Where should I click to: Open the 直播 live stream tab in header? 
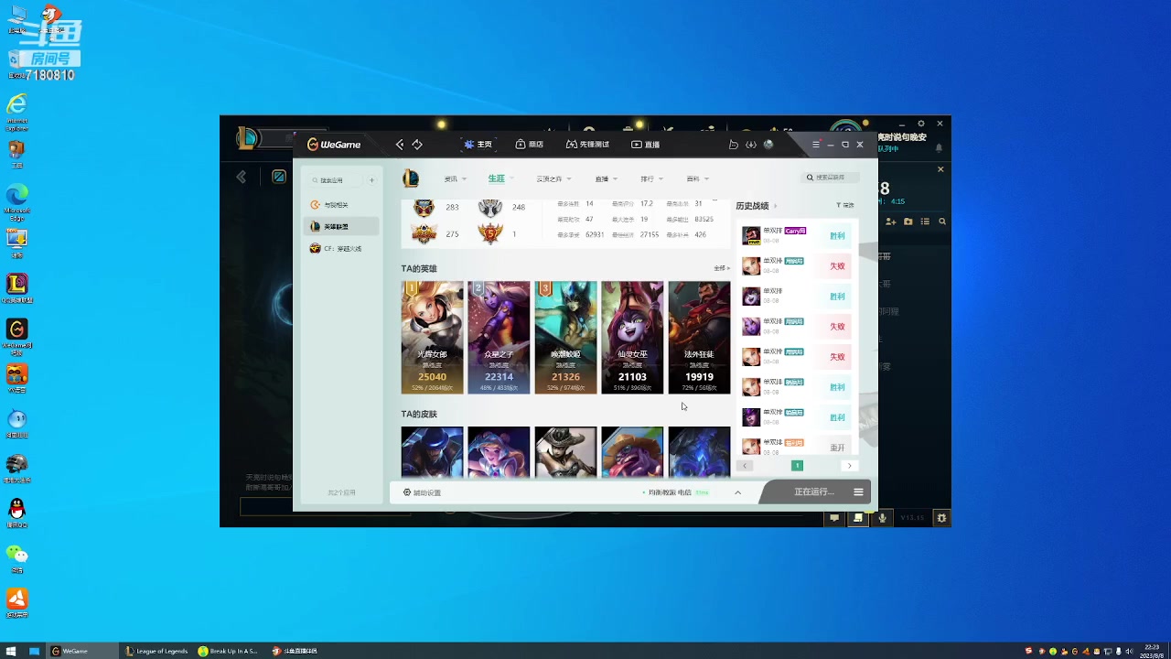point(646,145)
